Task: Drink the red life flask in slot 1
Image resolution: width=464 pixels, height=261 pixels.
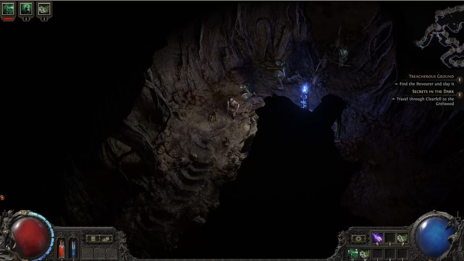Action: [x=61, y=249]
